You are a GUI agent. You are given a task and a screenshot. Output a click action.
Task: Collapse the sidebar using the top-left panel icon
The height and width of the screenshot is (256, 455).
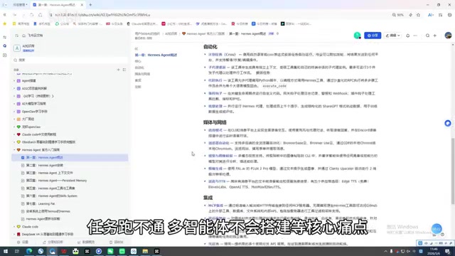[16, 36]
